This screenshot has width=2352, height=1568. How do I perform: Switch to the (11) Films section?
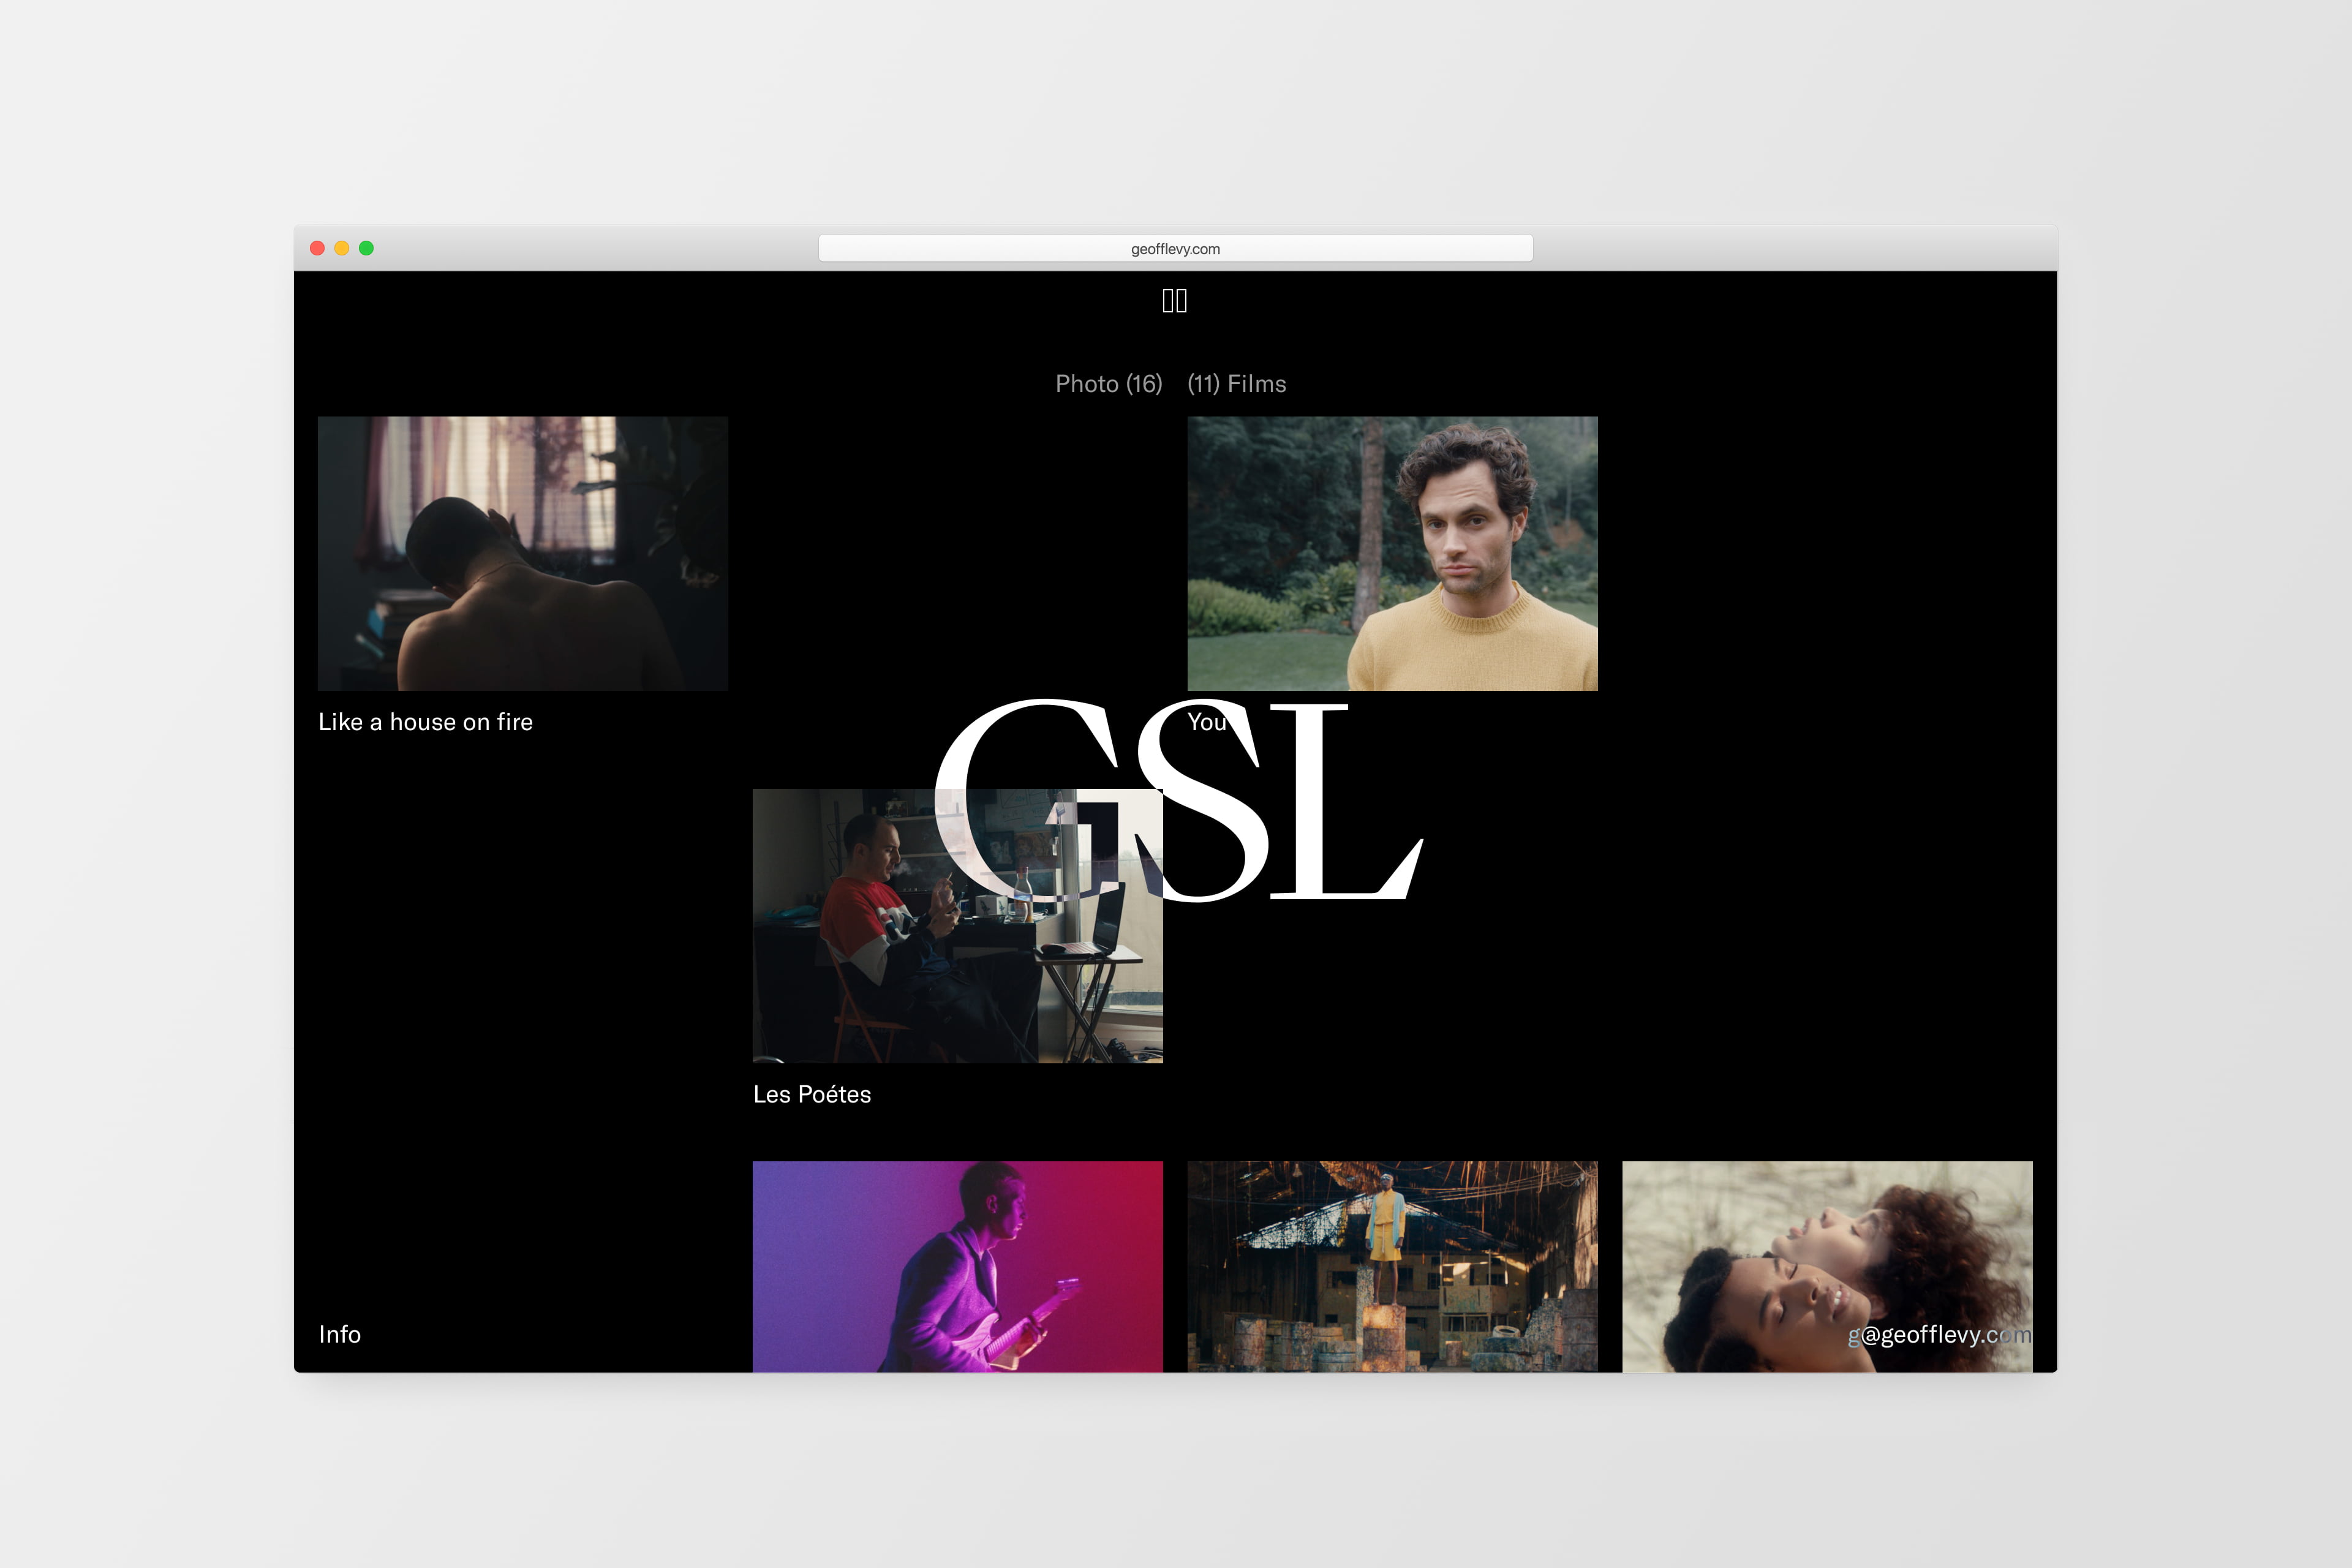click(x=1236, y=384)
